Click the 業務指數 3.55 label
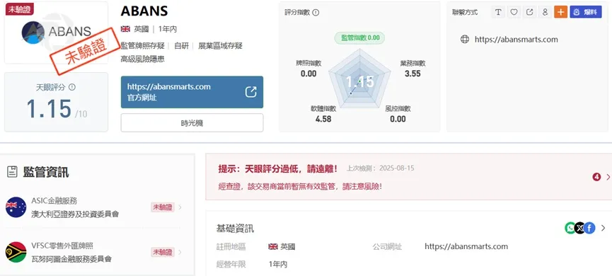The image size is (612, 276). point(412,69)
